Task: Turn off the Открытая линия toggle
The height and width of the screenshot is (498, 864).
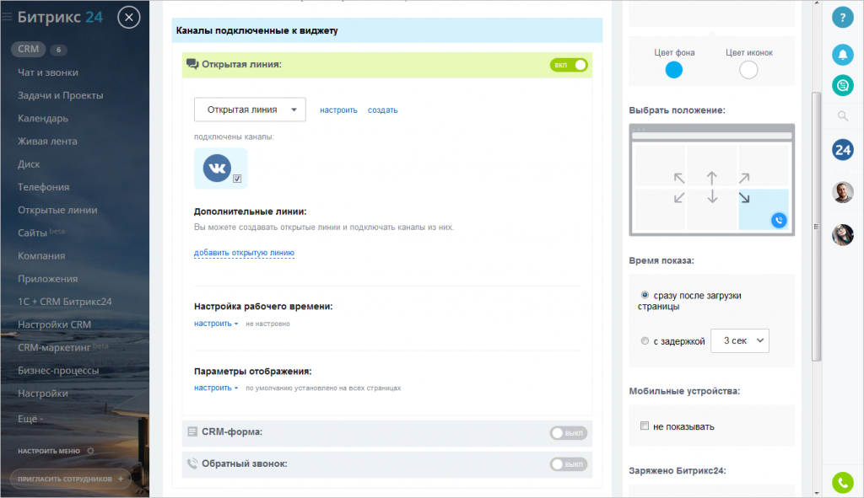Action: 569,65
